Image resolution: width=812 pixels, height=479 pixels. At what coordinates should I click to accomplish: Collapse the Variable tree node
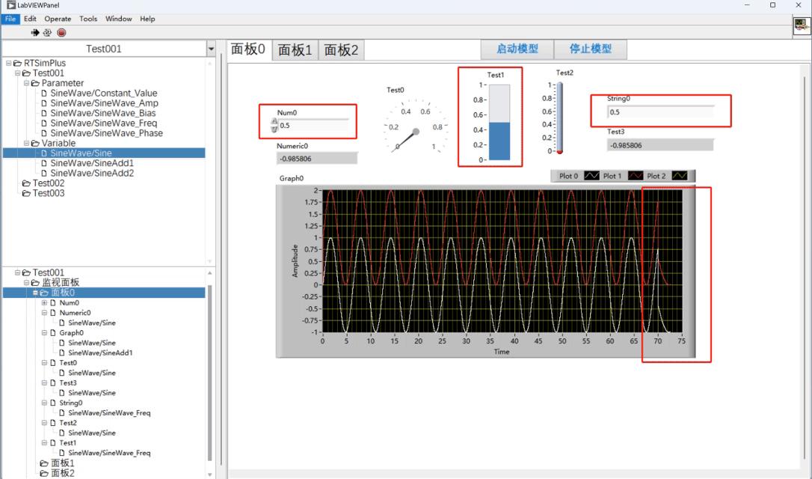tap(26, 143)
